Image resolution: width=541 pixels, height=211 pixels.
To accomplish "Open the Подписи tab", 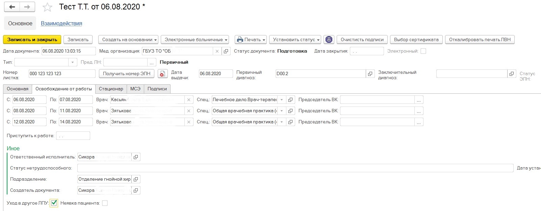I will pos(157,89).
